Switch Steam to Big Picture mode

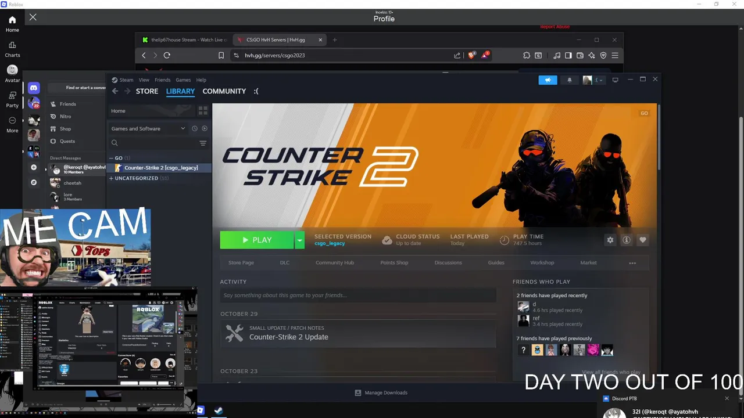click(616, 80)
